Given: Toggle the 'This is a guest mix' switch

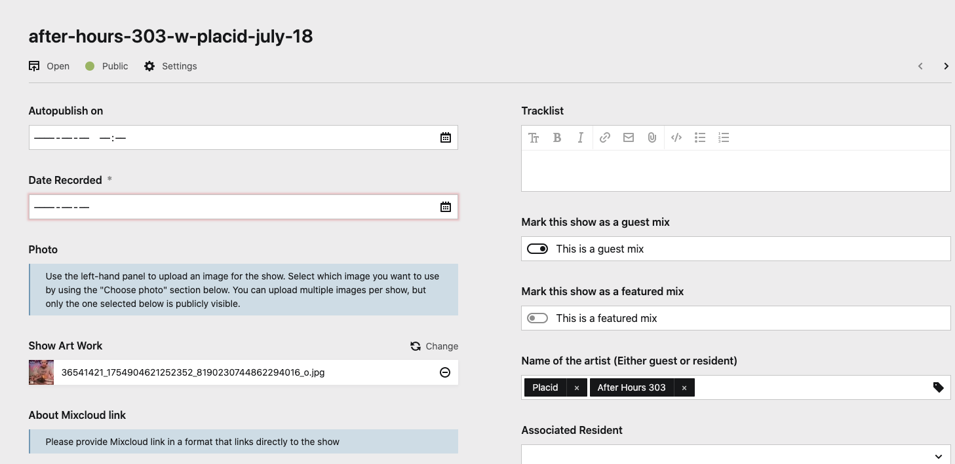Looking at the screenshot, I should (x=537, y=249).
